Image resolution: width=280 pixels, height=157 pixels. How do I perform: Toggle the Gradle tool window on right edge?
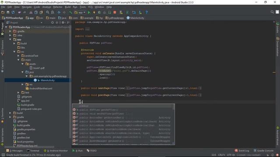(x=278, y=27)
